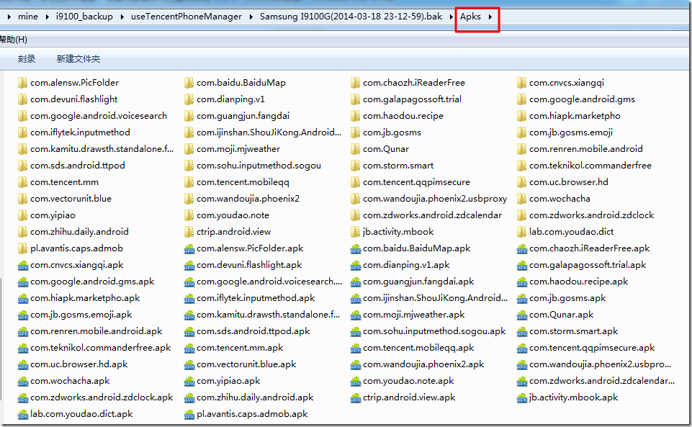The image size is (692, 427).
Task: Select com.iflytek.inputmethod folder name
Action: 81,132
